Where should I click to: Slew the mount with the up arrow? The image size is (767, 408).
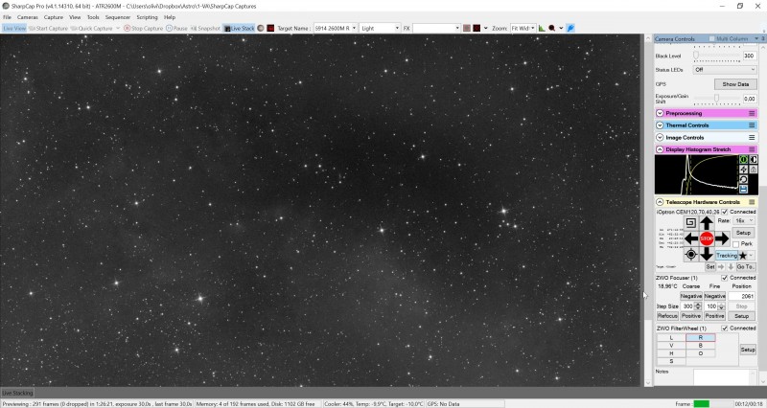707,223
